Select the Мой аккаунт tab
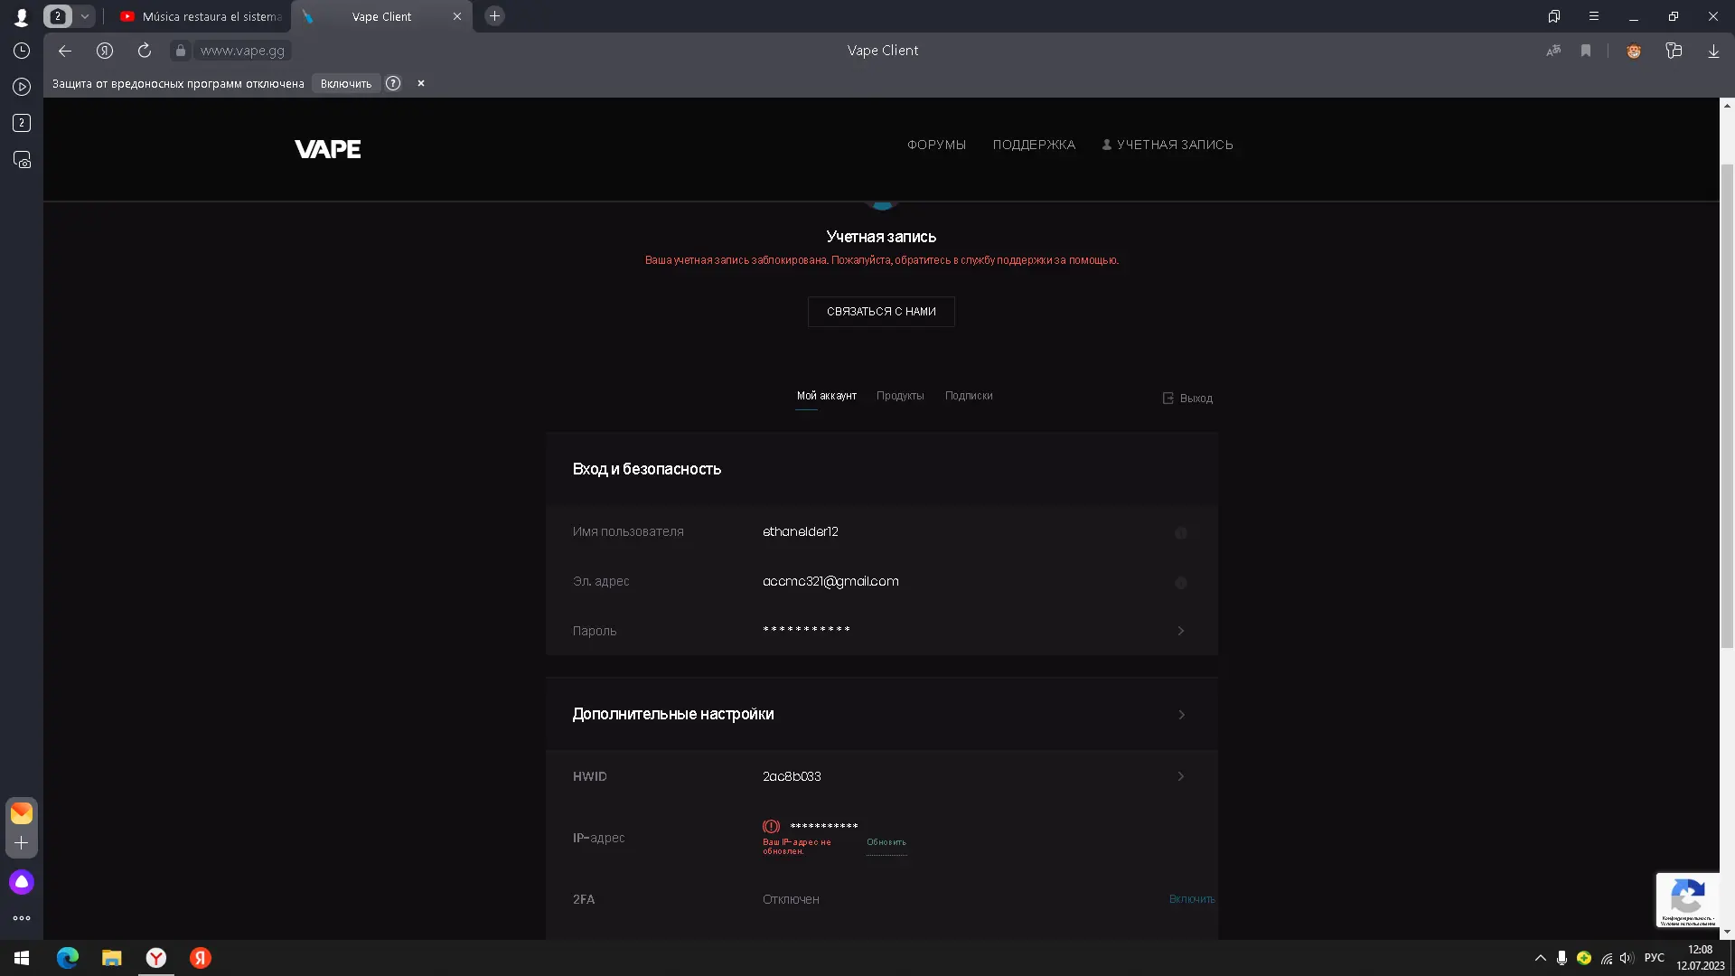This screenshot has width=1735, height=976. [x=826, y=396]
